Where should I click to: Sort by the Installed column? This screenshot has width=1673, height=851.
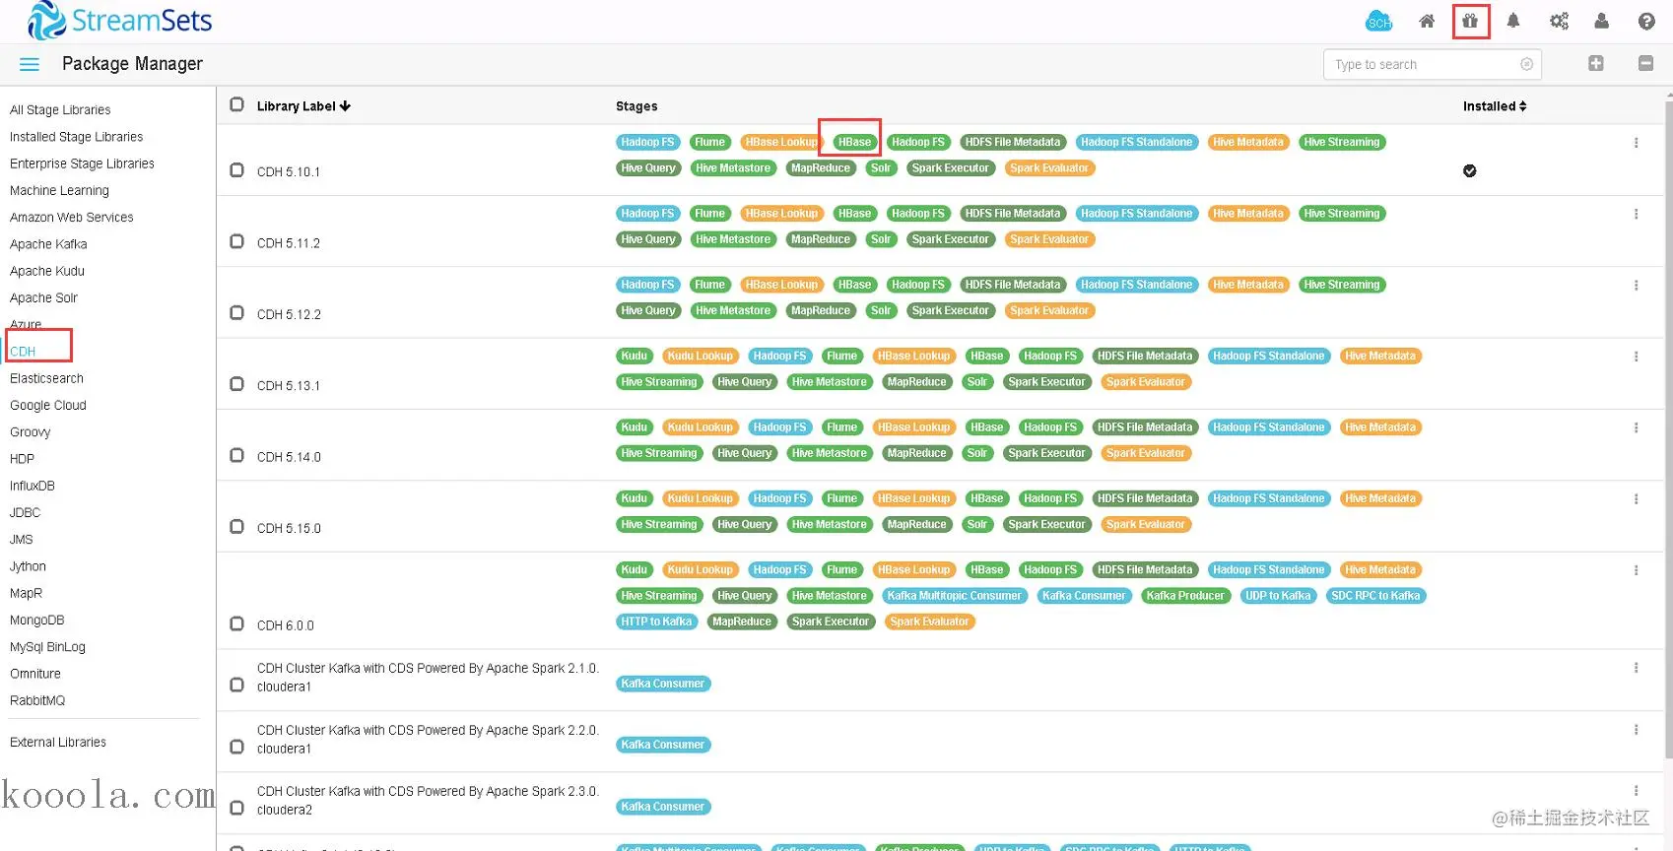1495,106
